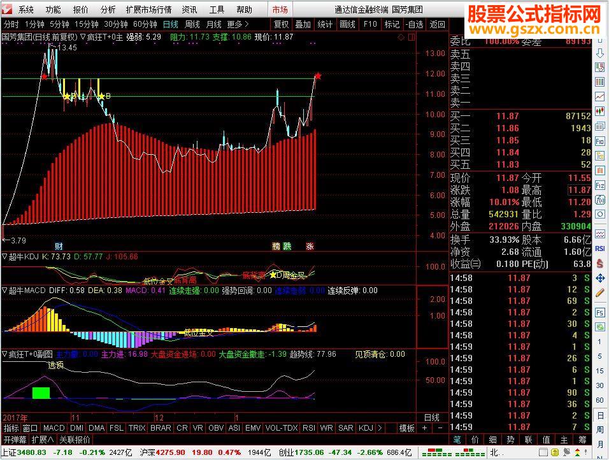
Task: Click the 关联报价 button
Action: point(75,440)
